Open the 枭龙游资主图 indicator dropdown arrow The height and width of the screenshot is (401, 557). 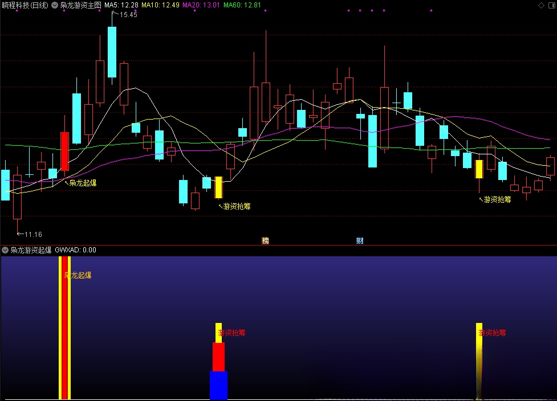tap(54, 5)
